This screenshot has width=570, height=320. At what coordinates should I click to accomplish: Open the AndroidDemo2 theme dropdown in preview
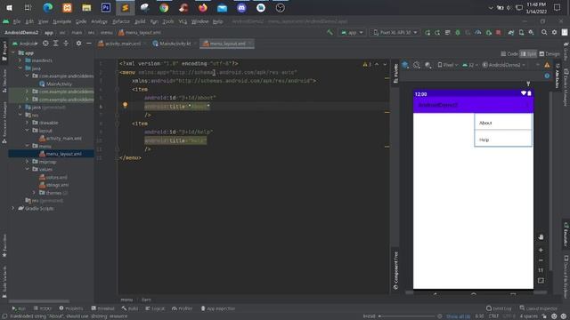click(x=504, y=65)
